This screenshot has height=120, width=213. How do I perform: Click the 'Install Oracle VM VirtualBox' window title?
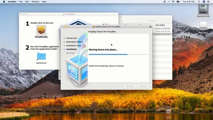tap(108, 27)
